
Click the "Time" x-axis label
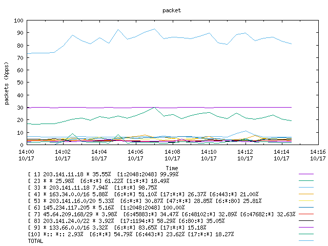172,168
